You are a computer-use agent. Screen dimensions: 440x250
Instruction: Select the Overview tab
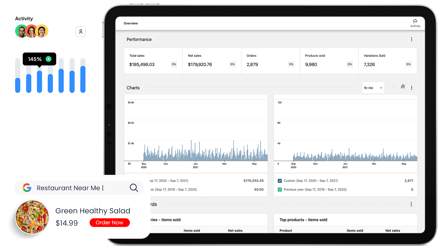point(131,23)
